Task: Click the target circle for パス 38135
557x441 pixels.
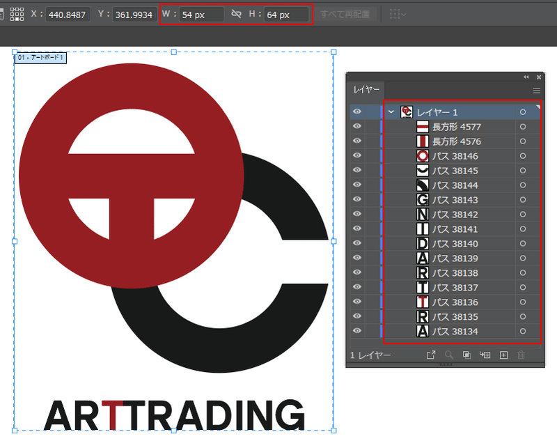Action: [x=523, y=316]
